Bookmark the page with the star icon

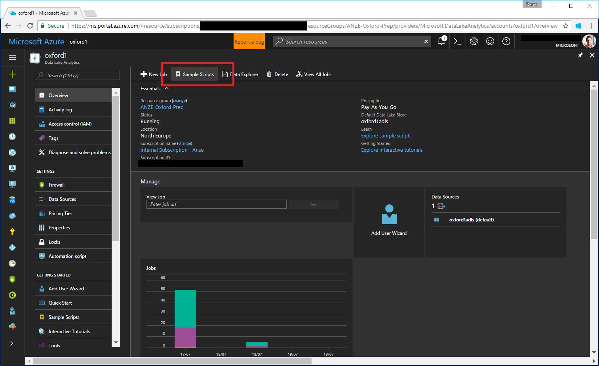tap(566, 26)
